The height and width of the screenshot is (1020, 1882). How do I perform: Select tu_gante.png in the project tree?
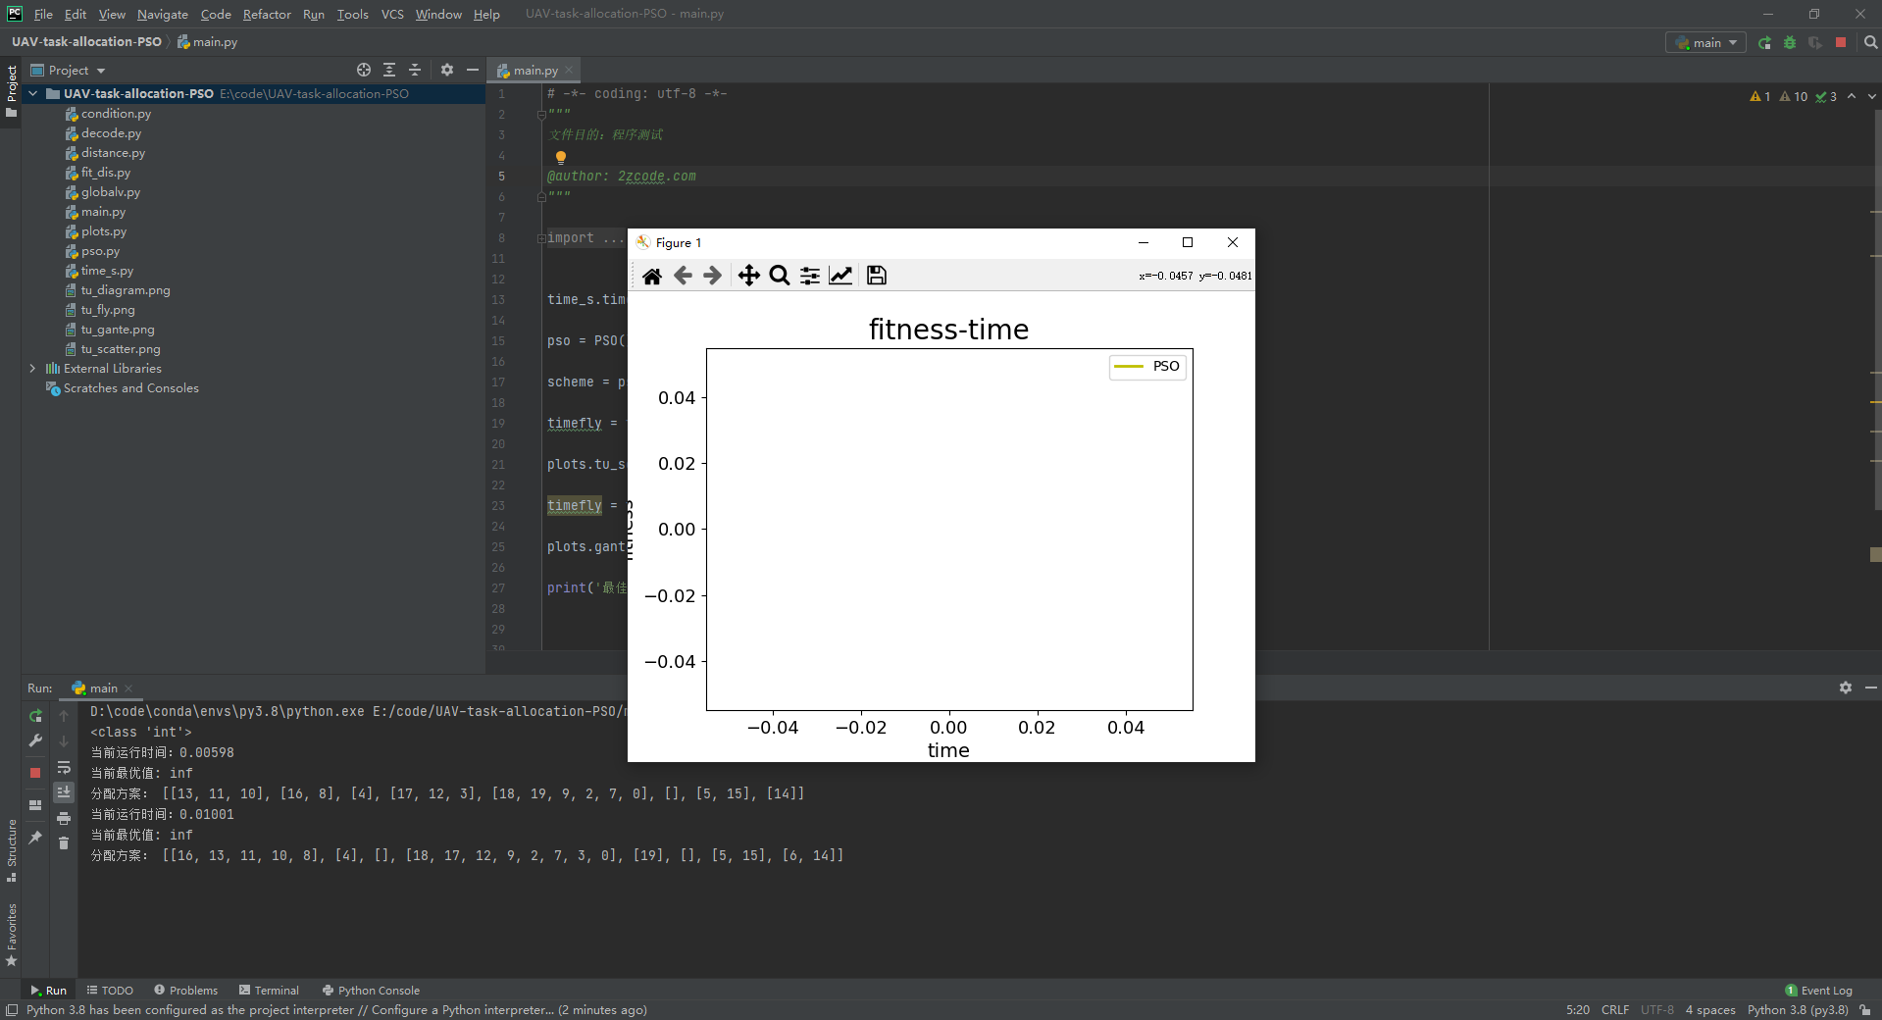[118, 330]
